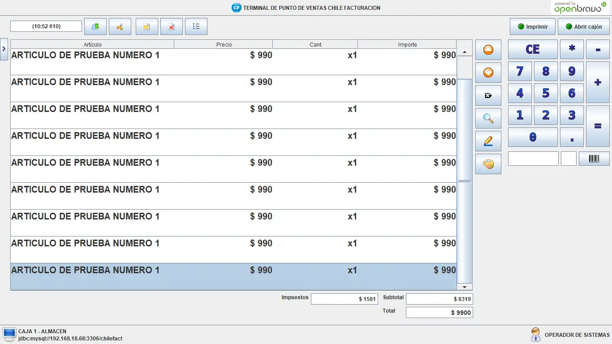Click the Artículo column header
The width and height of the screenshot is (612, 344).
click(x=92, y=44)
